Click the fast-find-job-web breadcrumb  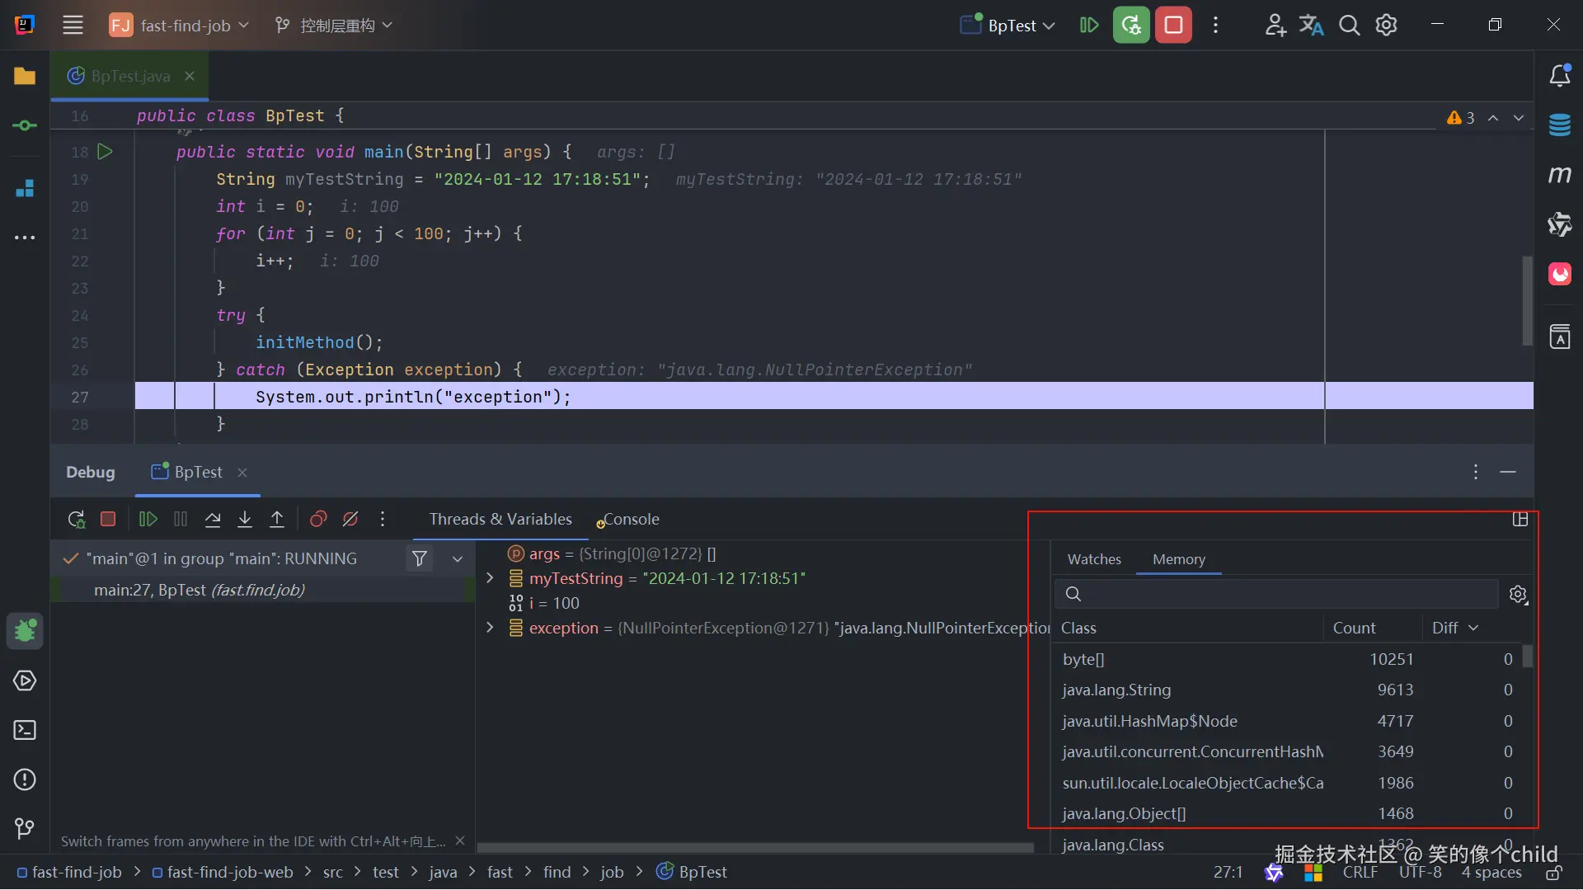(223, 872)
